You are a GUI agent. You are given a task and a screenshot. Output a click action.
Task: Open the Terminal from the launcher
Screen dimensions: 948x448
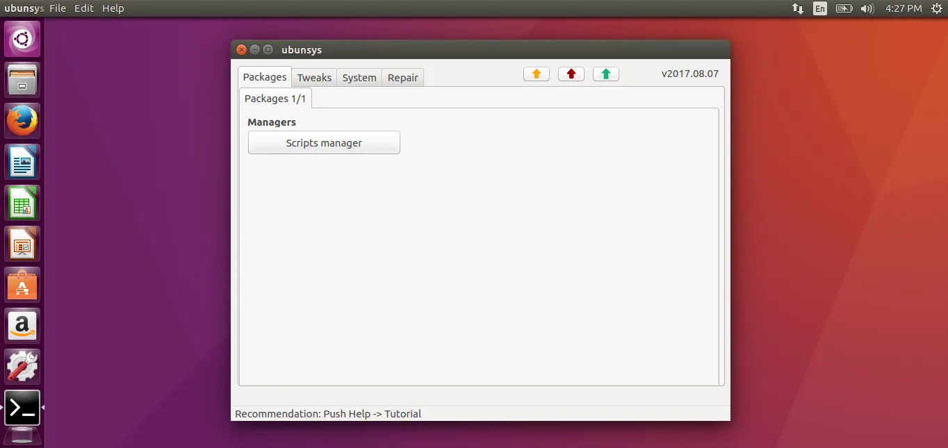pyautogui.click(x=22, y=408)
